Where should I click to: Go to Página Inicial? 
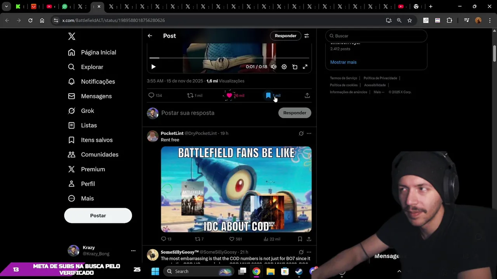pos(92,52)
